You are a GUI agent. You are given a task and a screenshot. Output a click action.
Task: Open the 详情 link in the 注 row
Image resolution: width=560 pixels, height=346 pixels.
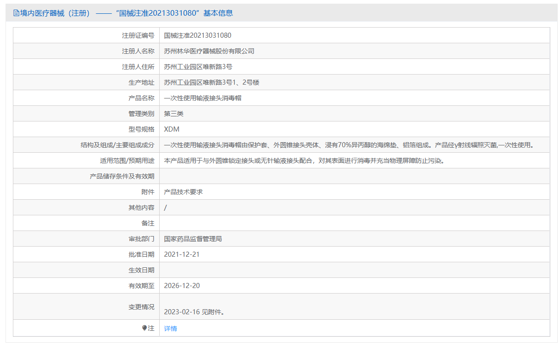[x=170, y=329]
